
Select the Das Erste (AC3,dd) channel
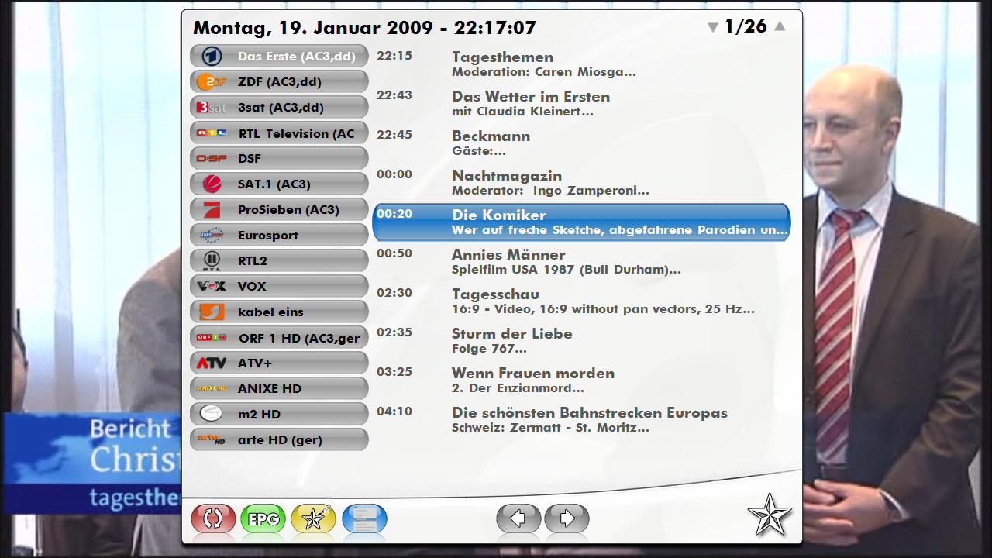tap(279, 57)
